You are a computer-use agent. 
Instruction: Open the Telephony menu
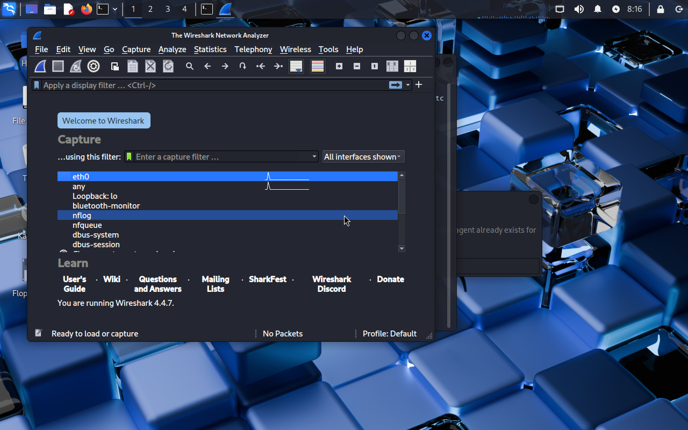point(253,49)
